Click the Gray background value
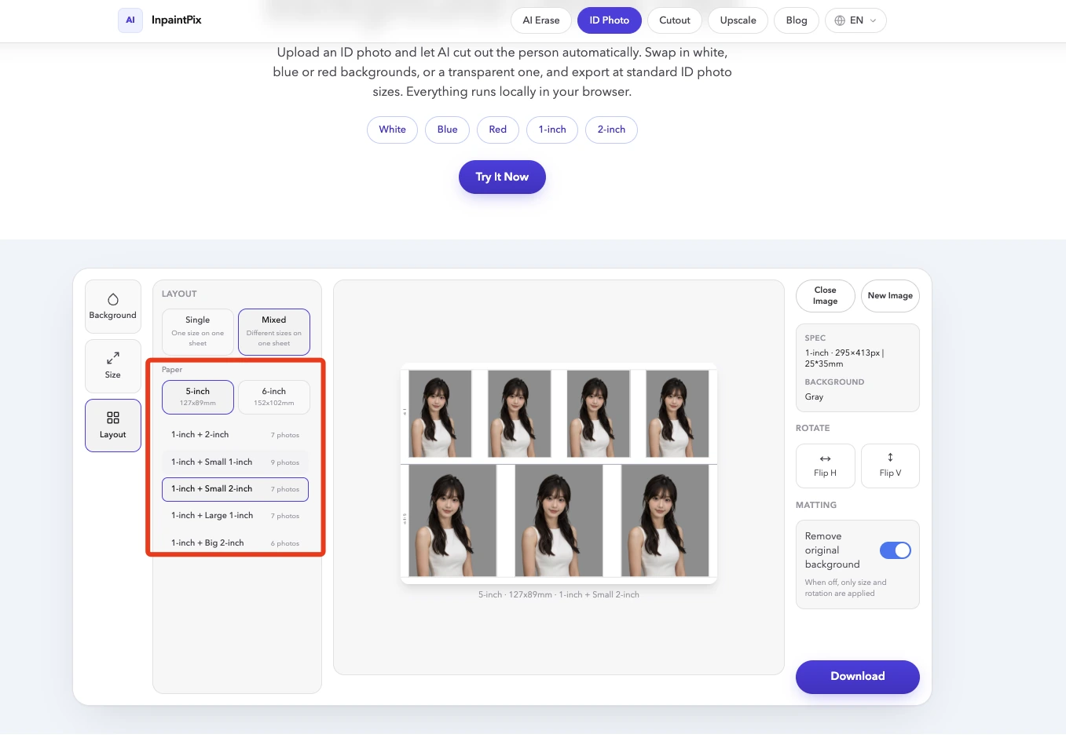The width and height of the screenshot is (1066, 738). [814, 397]
